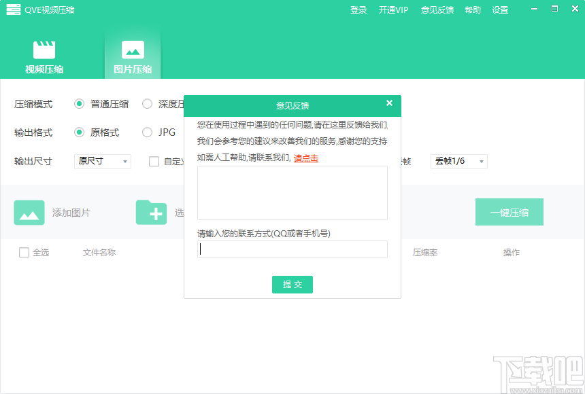Select the JPG output format radio

147,132
